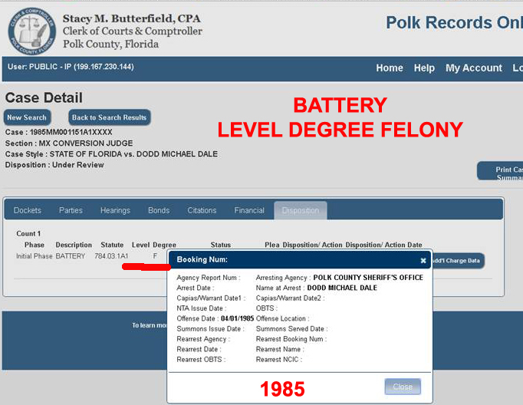The width and height of the screenshot is (523, 405).
Task: Open the Help link in header
Action: click(424, 67)
